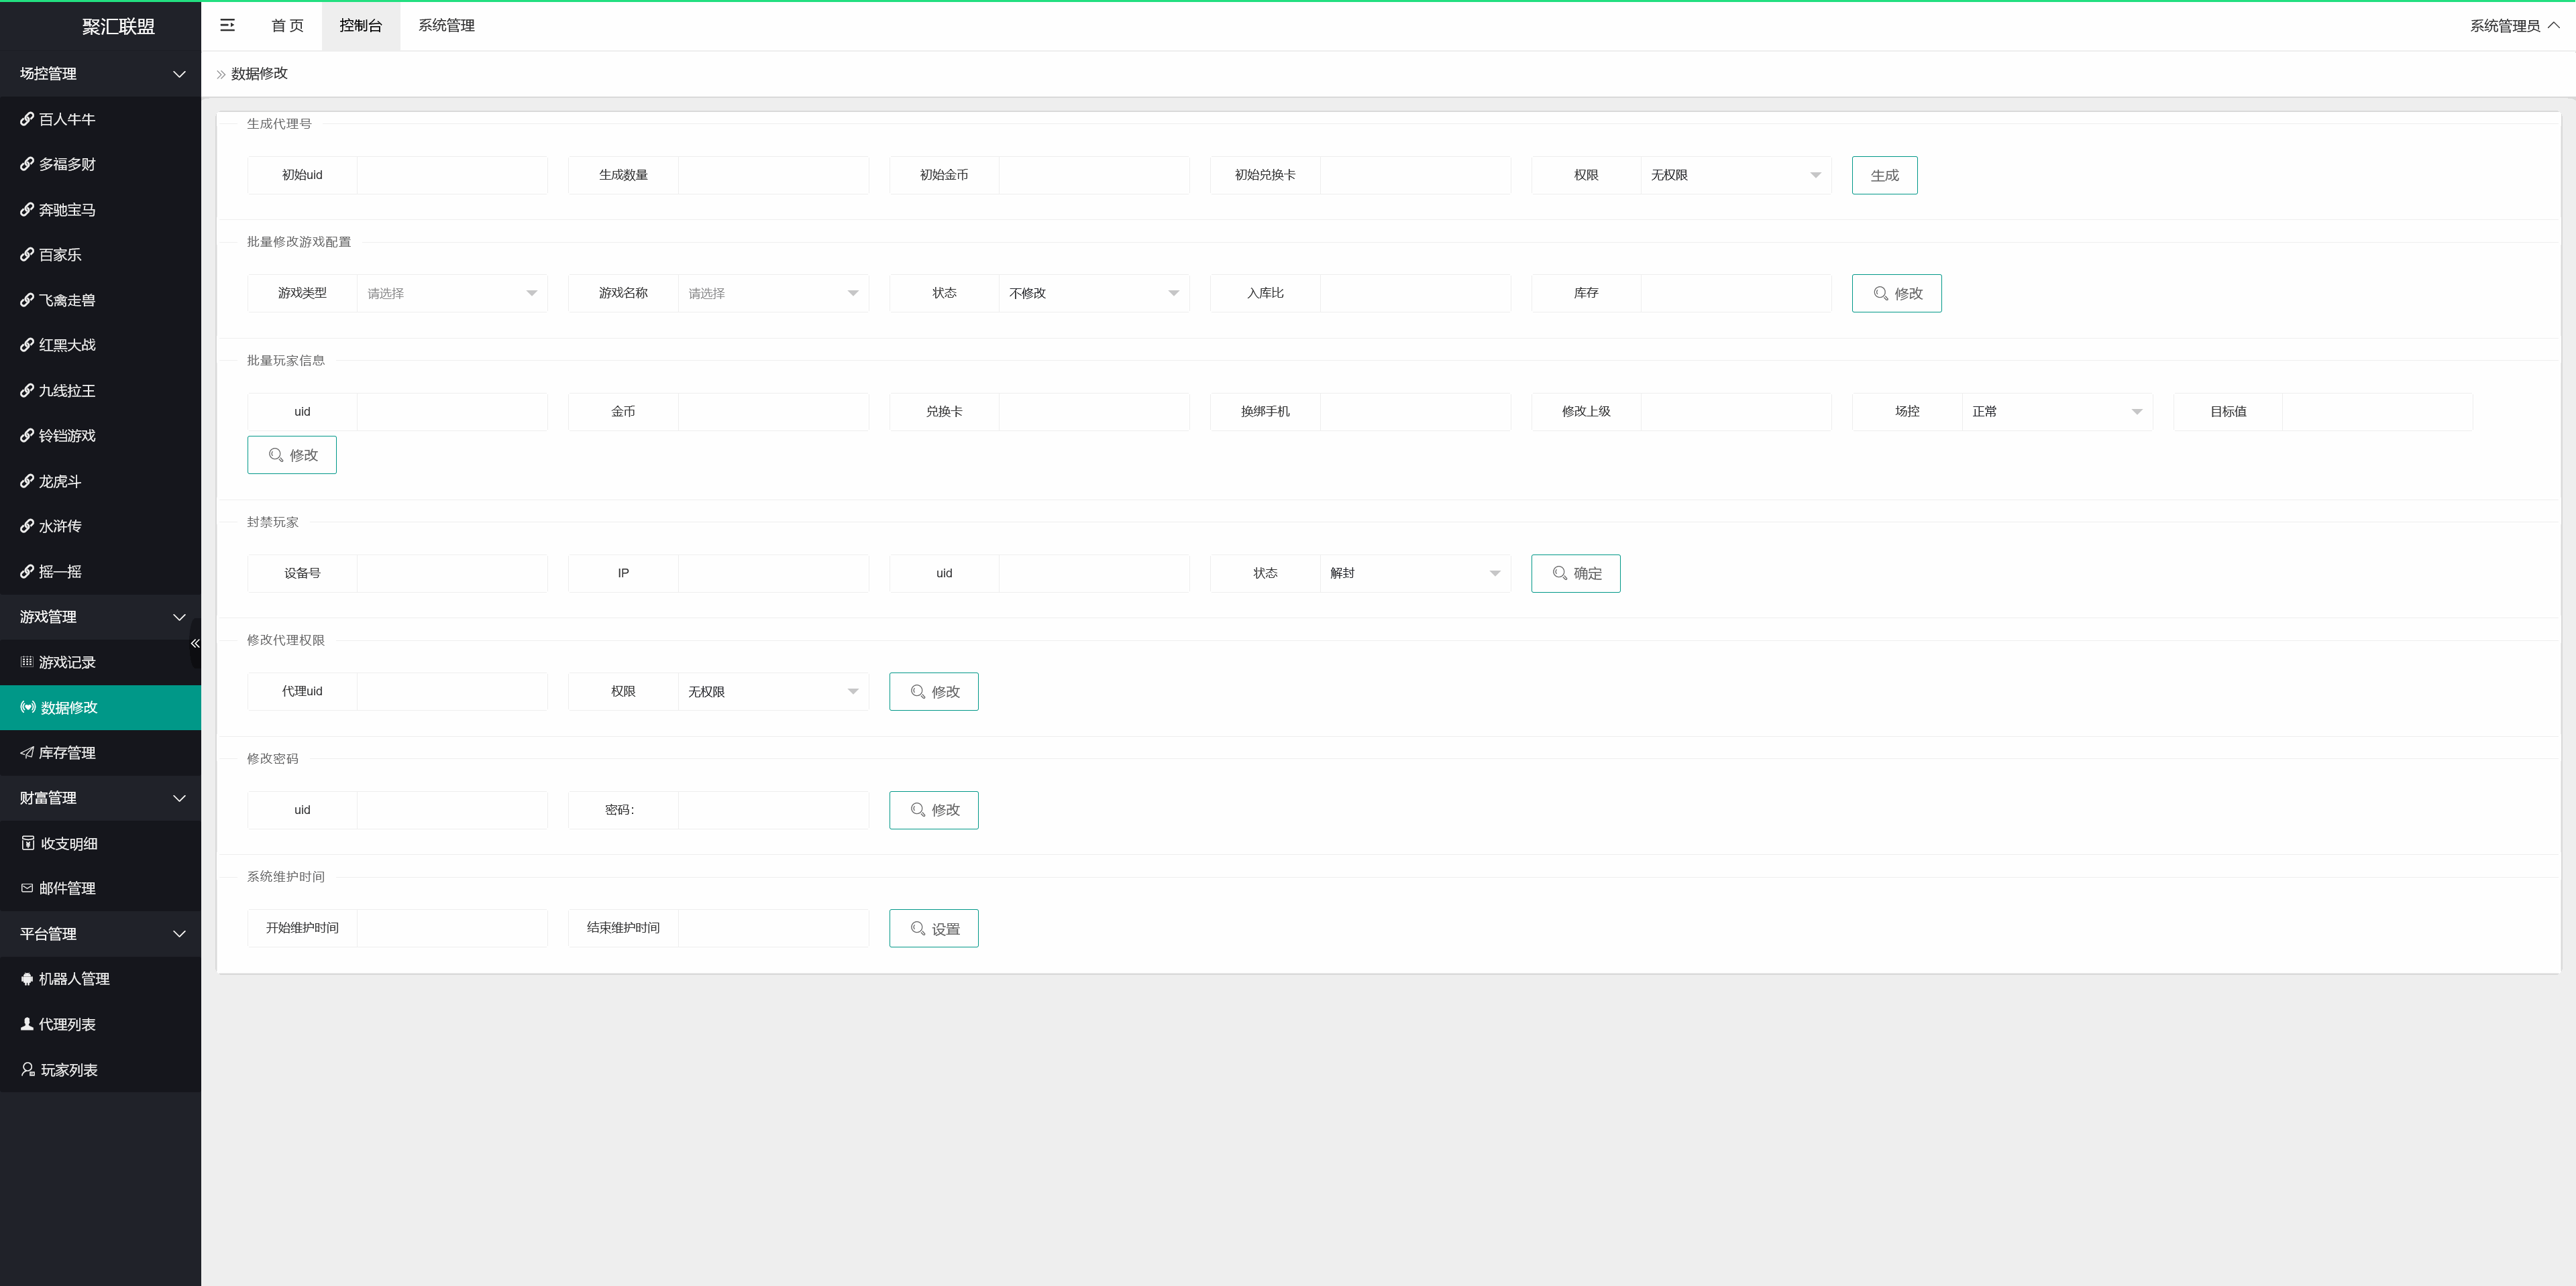Viewport: 2576px width, 1286px height.
Task: Open 收支明细 receipt icon entry
Action: tap(68, 843)
